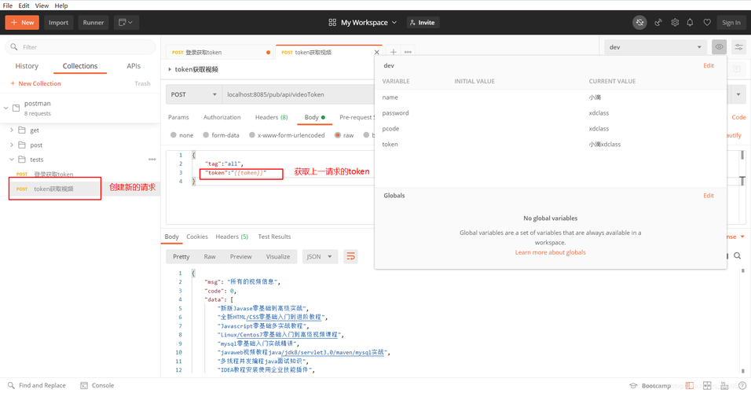The image size is (751, 393).
Task: Add a new request tab with plus
Action: point(394,52)
